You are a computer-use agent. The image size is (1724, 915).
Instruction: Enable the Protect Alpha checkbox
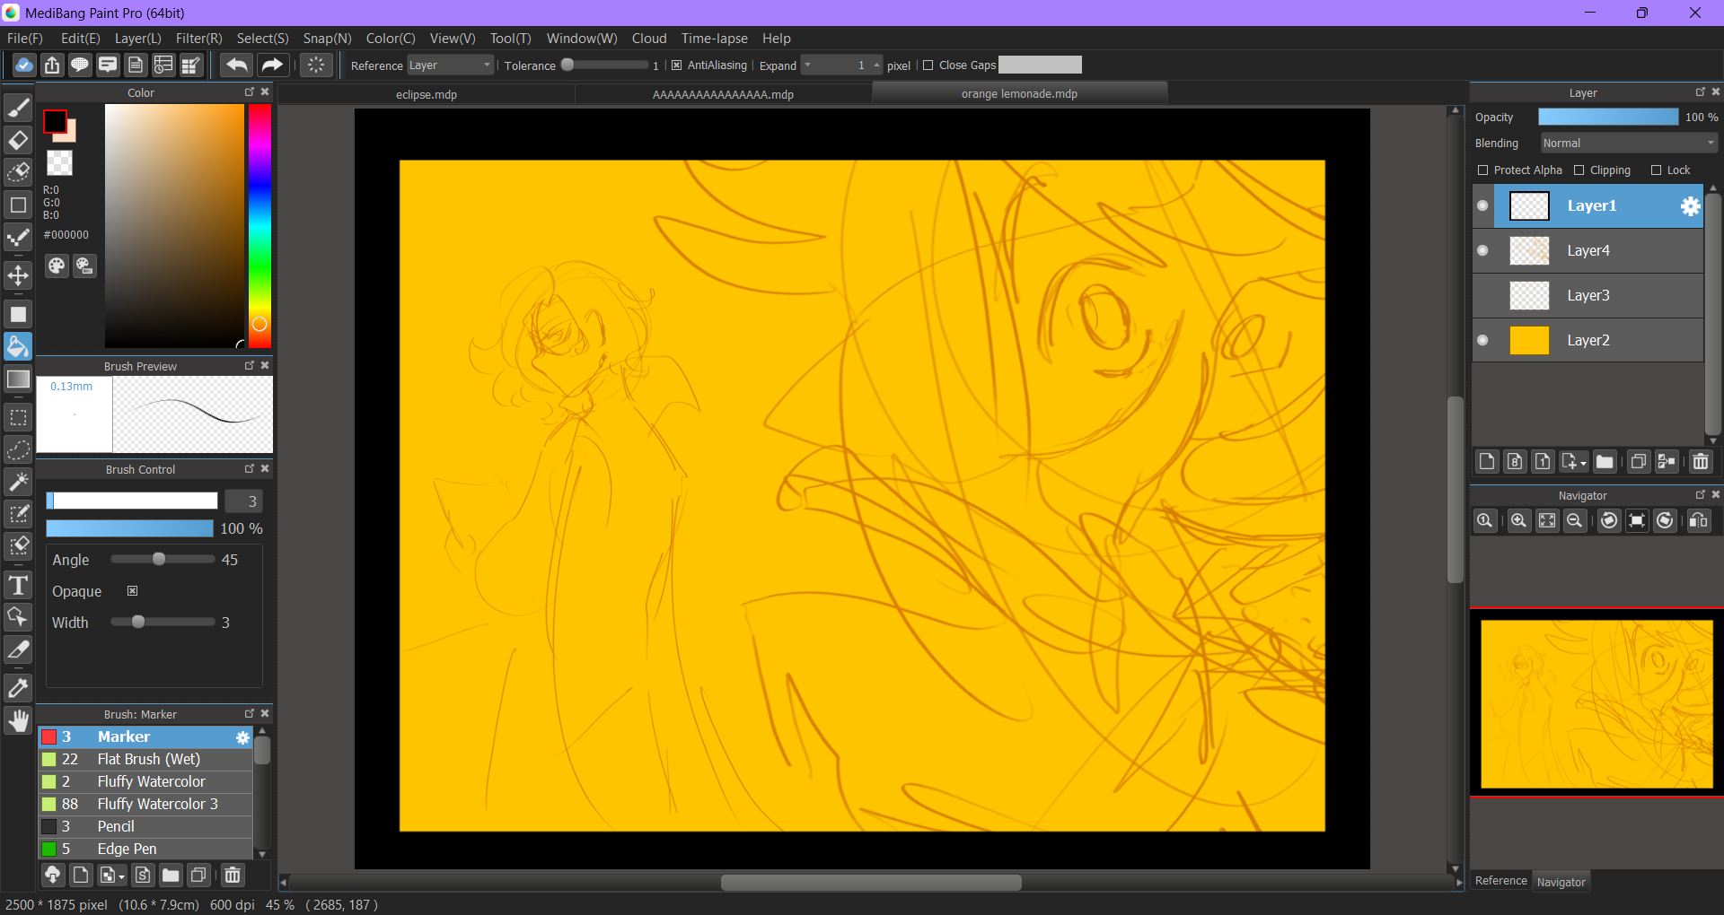coord(1483,170)
